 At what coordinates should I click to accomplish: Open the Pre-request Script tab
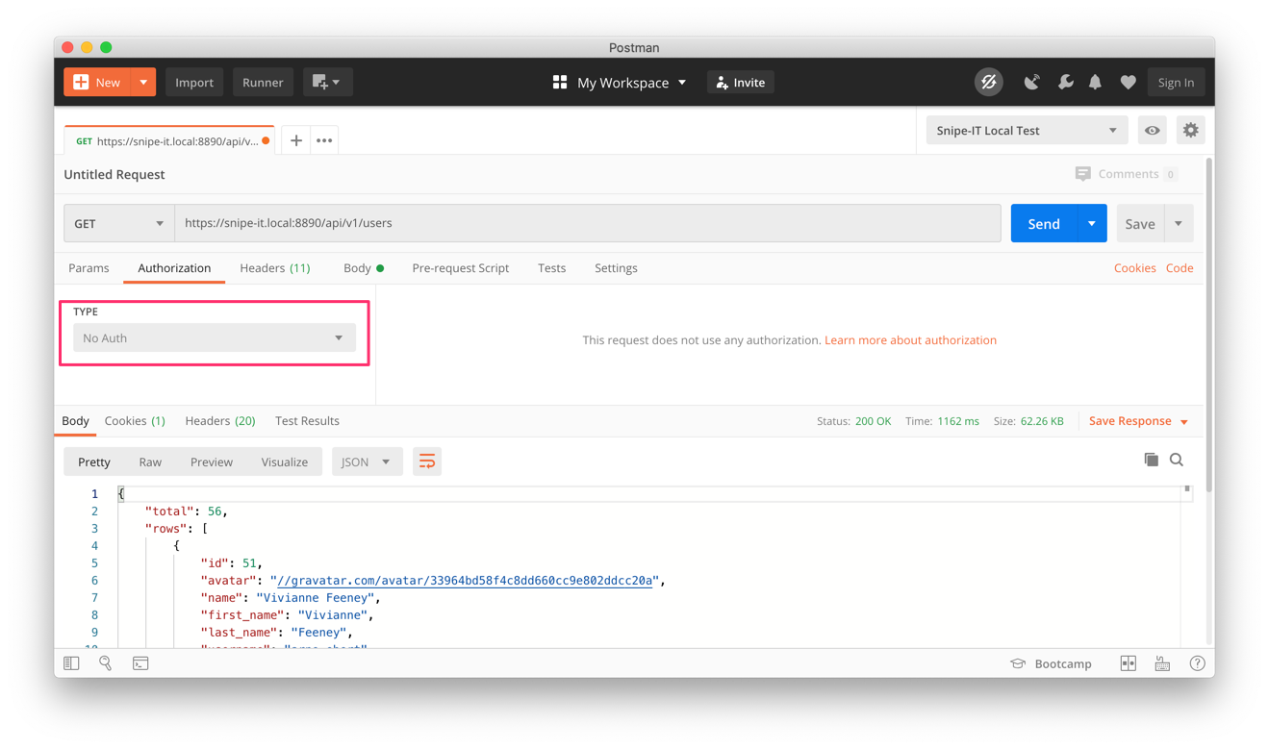click(x=461, y=268)
